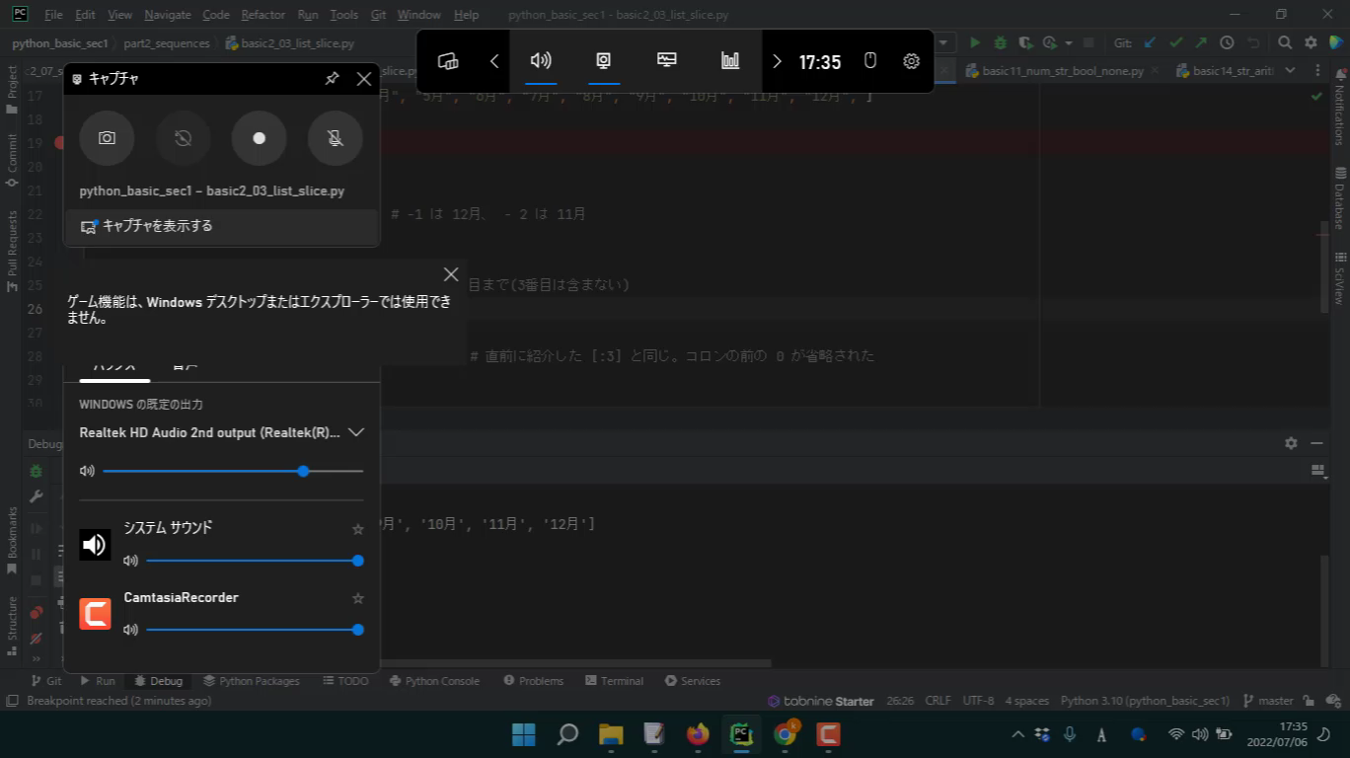Open the Refactor menu in PyCharm
This screenshot has width=1350, height=758.
pos(262,14)
